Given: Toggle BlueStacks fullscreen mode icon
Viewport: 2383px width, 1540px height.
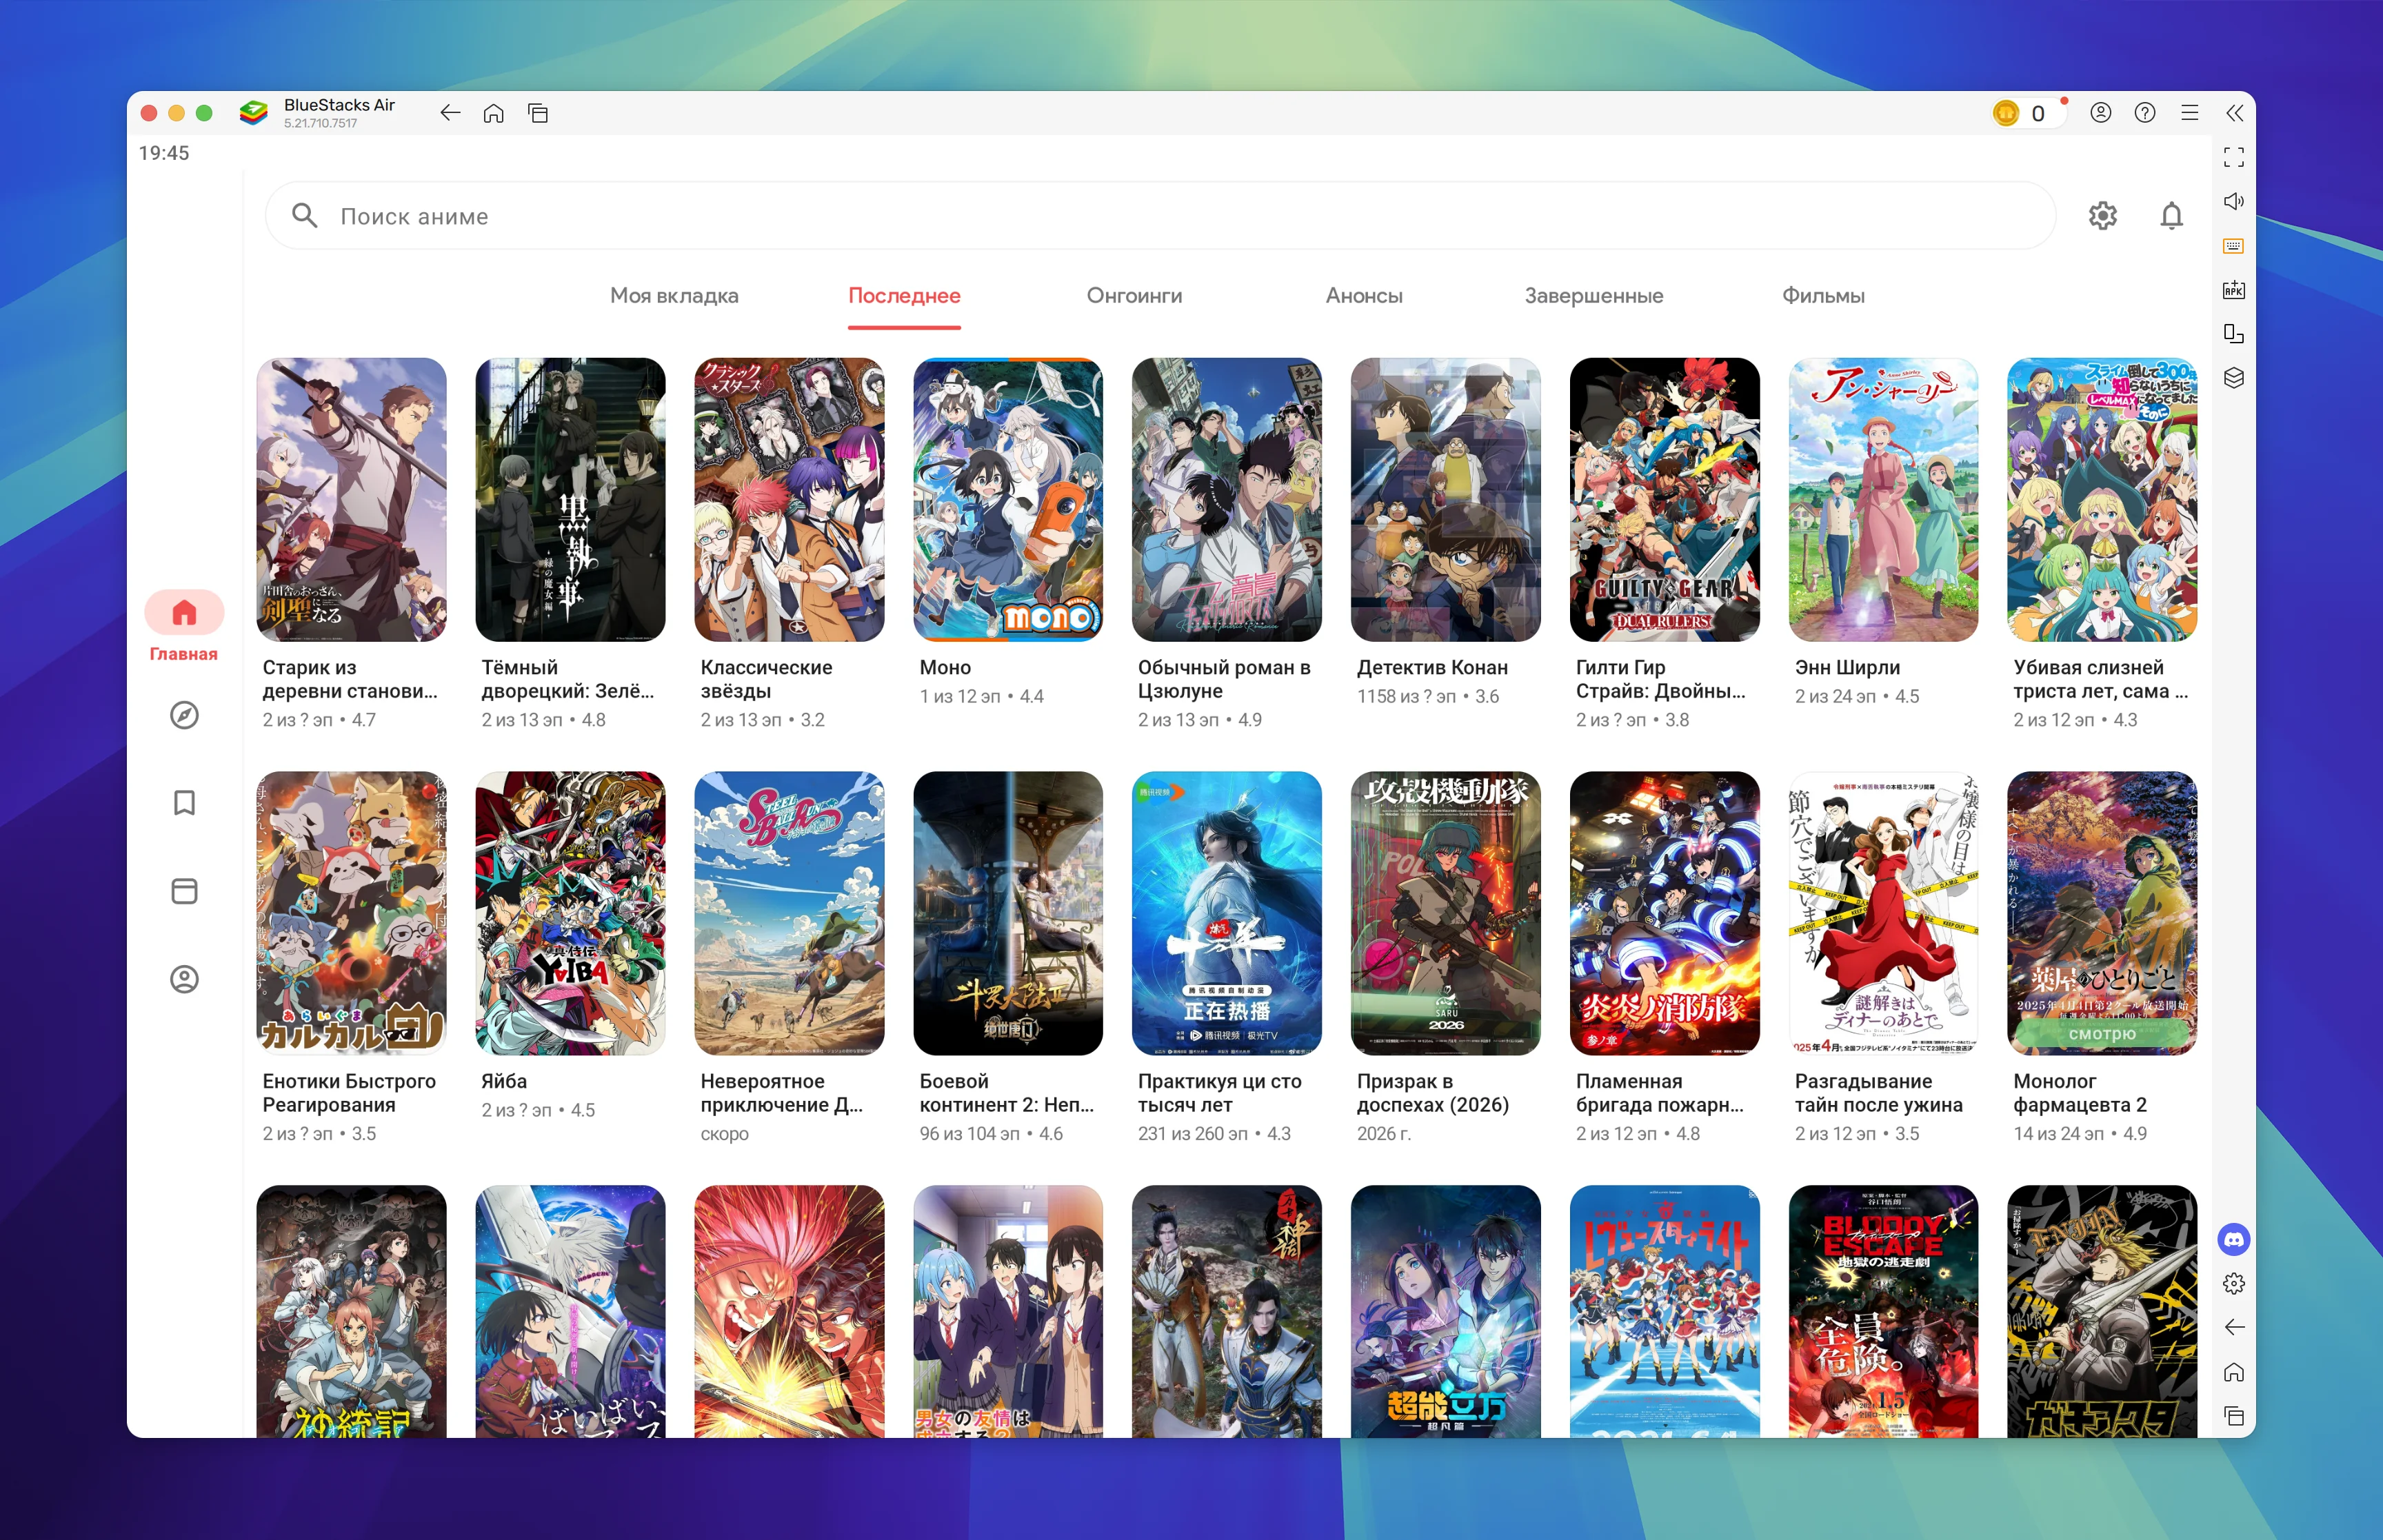Looking at the screenshot, I should 2233,157.
